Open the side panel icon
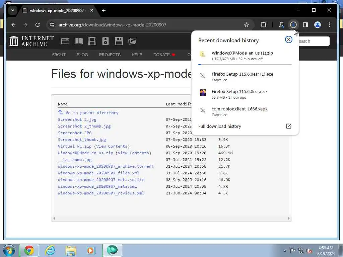The height and width of the screenshot is (257, 343). [305, 25]
